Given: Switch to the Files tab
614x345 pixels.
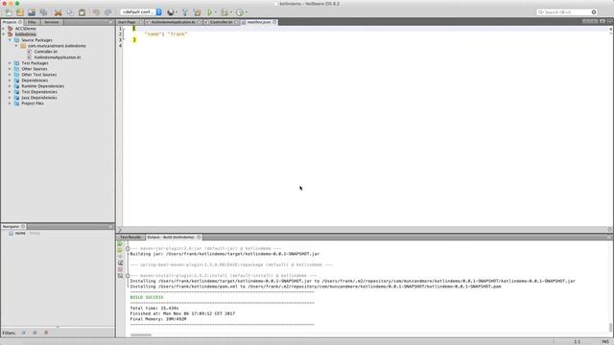Looking at the screenshot, I should (32, 22).
